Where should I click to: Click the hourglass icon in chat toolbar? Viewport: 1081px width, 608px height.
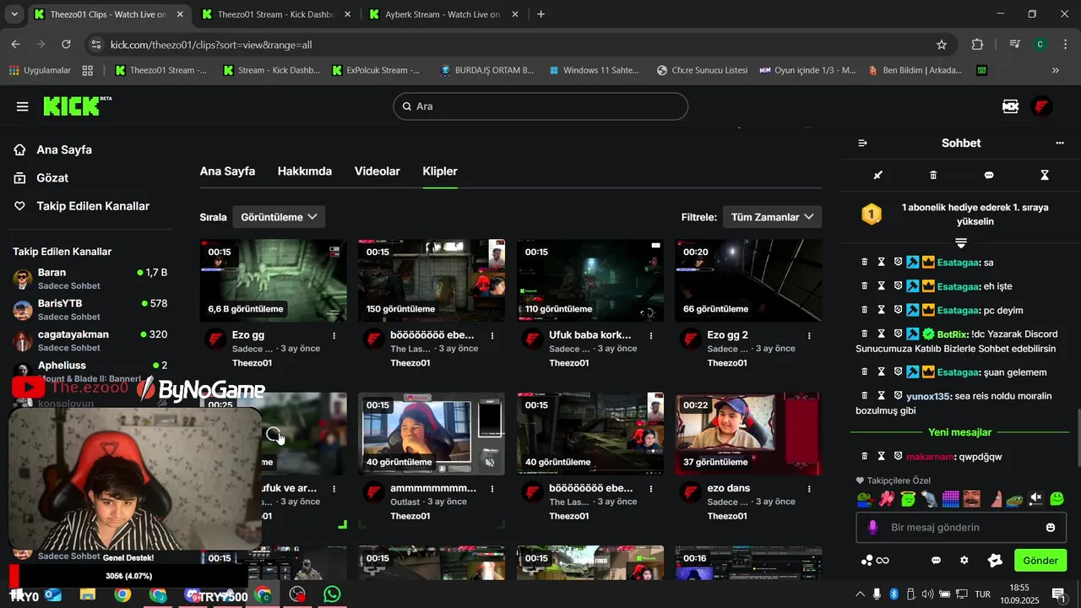(1045, 176)
